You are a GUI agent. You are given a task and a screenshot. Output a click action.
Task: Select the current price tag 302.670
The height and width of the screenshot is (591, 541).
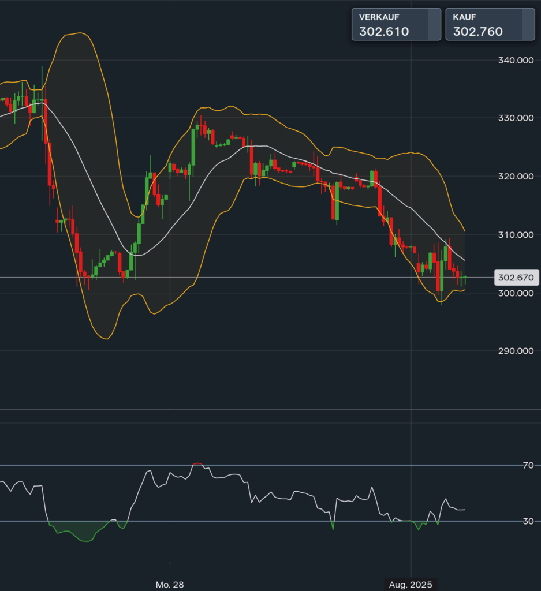point(516,278)
